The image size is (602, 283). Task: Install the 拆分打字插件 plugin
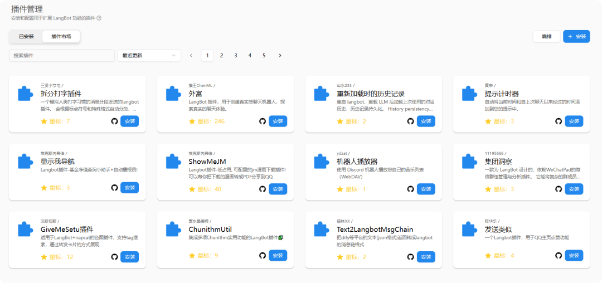click(x=130, y=121)
